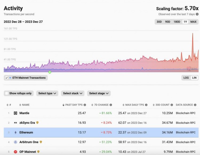Click Arbitrum One's 12.97 past day TPS
The height and width of the screenshot is (155, 200).
[x=82, y=142]
